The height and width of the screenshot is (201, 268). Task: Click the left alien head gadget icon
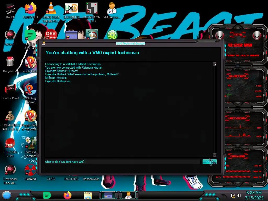coord(220,35)
